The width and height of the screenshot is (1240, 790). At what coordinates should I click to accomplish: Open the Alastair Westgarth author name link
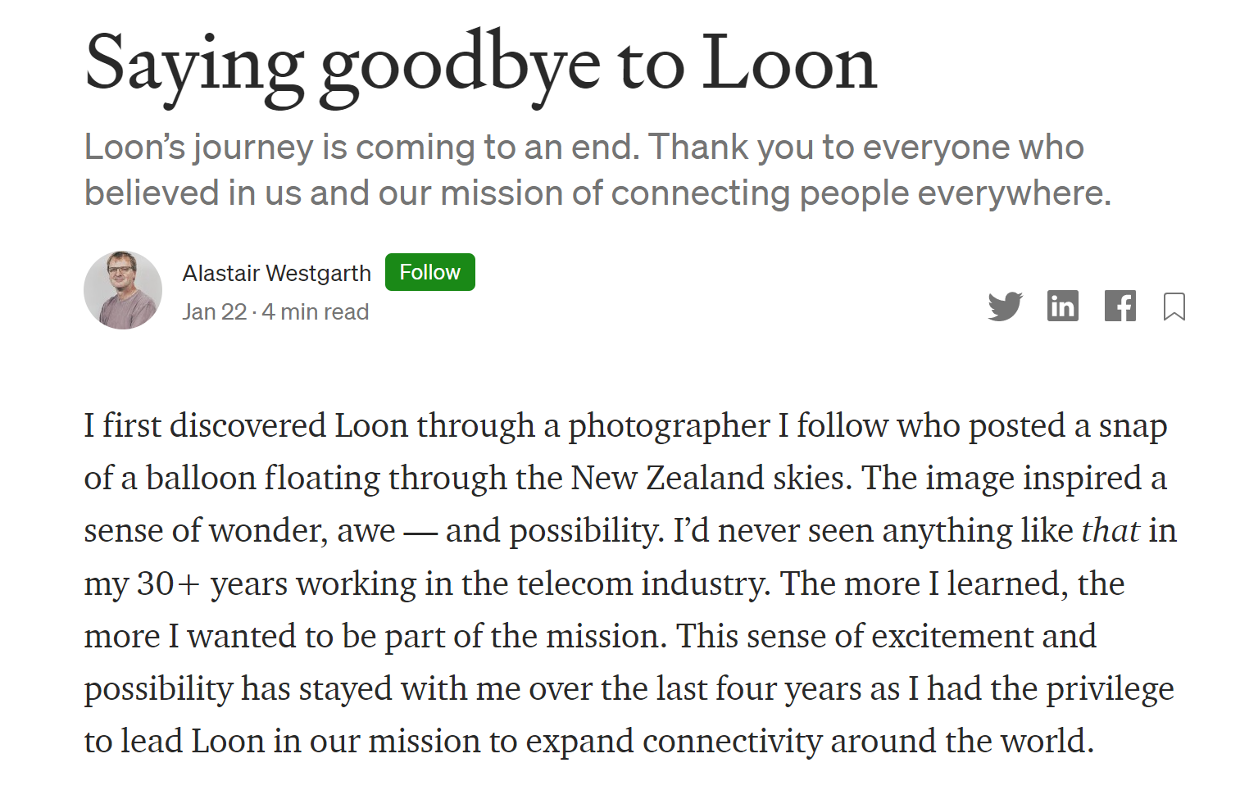click(276, 273)
